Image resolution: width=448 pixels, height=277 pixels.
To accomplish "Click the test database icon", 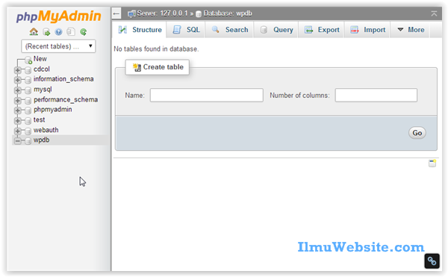I will tap(28, 121).
